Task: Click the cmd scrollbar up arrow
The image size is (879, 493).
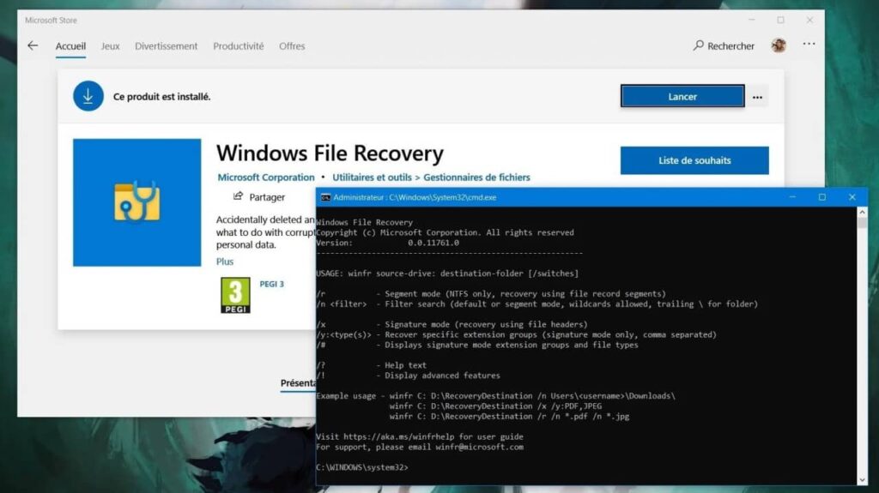Action: [x=862, y=213]
